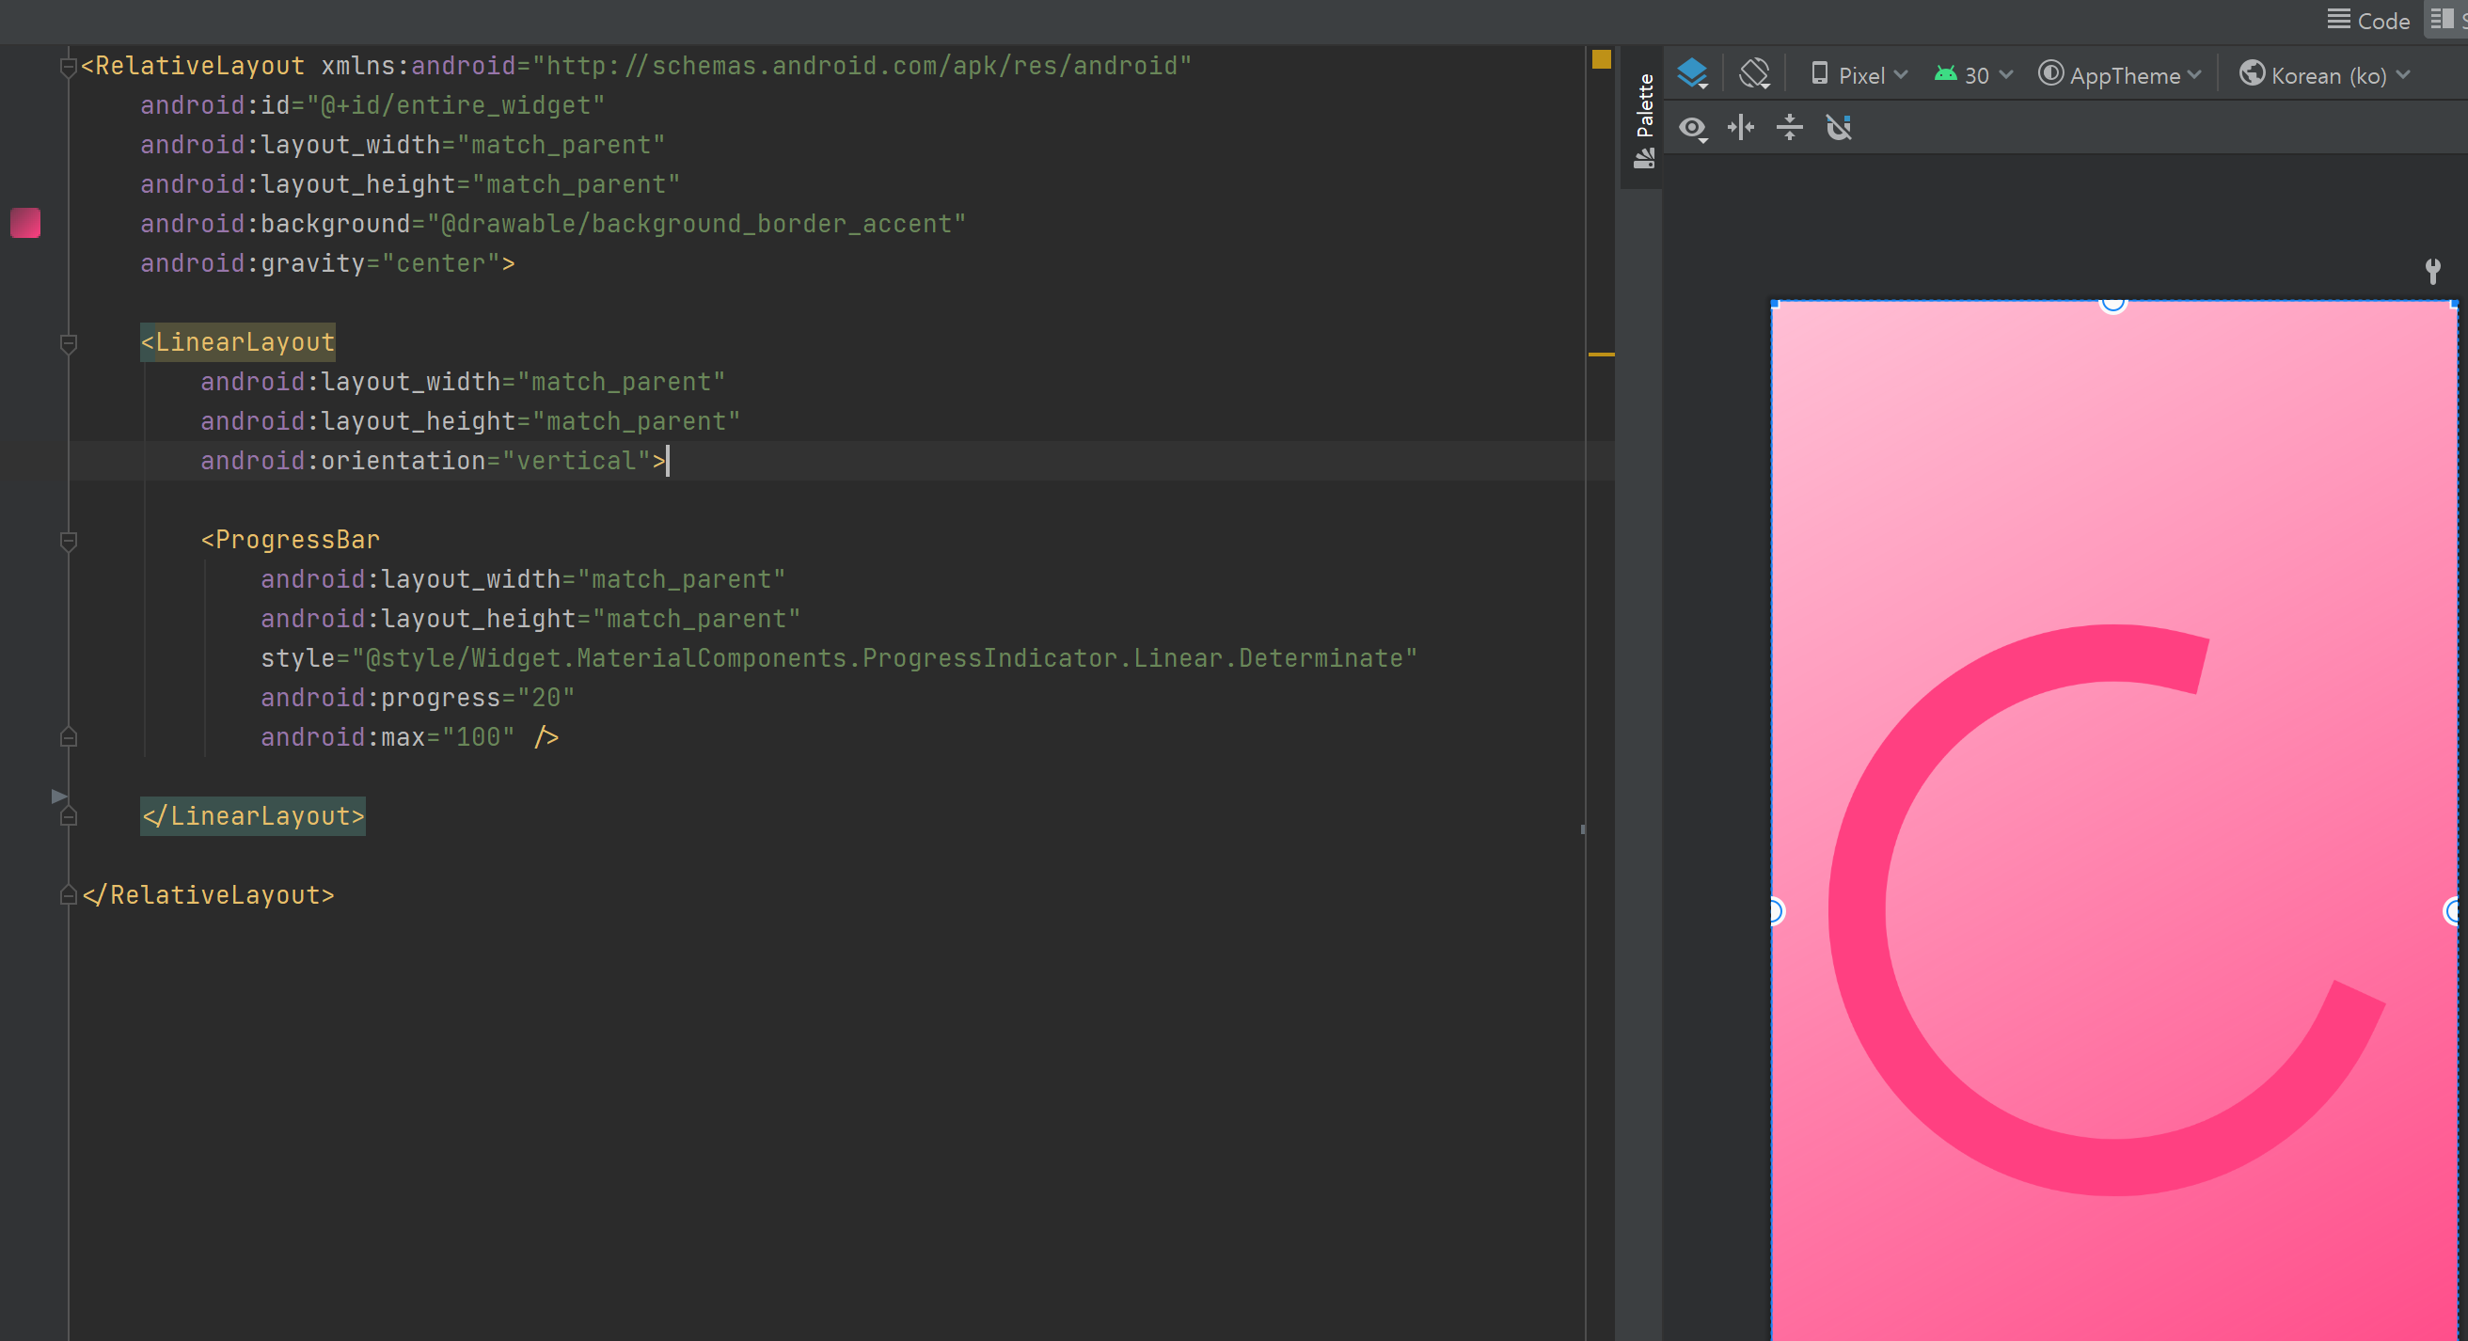Toggle the autoconnect magnet icon
This screenshot has width=2468, height=1341.
pyautogui.click(x=1839, y=127)
